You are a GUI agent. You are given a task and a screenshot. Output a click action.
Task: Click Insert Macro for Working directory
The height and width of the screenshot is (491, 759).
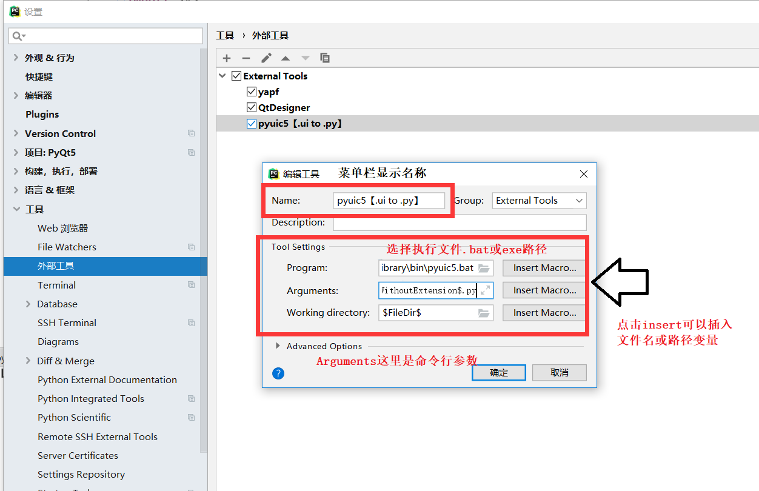[x=544, y=313]
